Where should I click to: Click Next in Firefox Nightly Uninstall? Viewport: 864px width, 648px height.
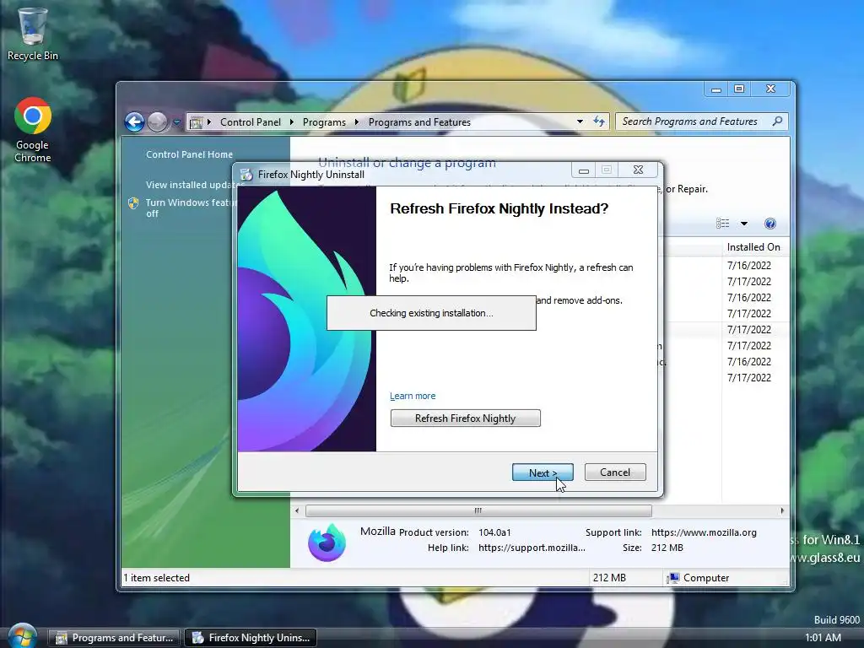[x=543, y=472]
